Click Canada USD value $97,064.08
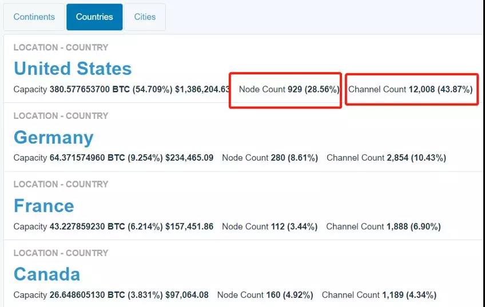The height and width of the screenshot is (307, 485). (187, 294)
